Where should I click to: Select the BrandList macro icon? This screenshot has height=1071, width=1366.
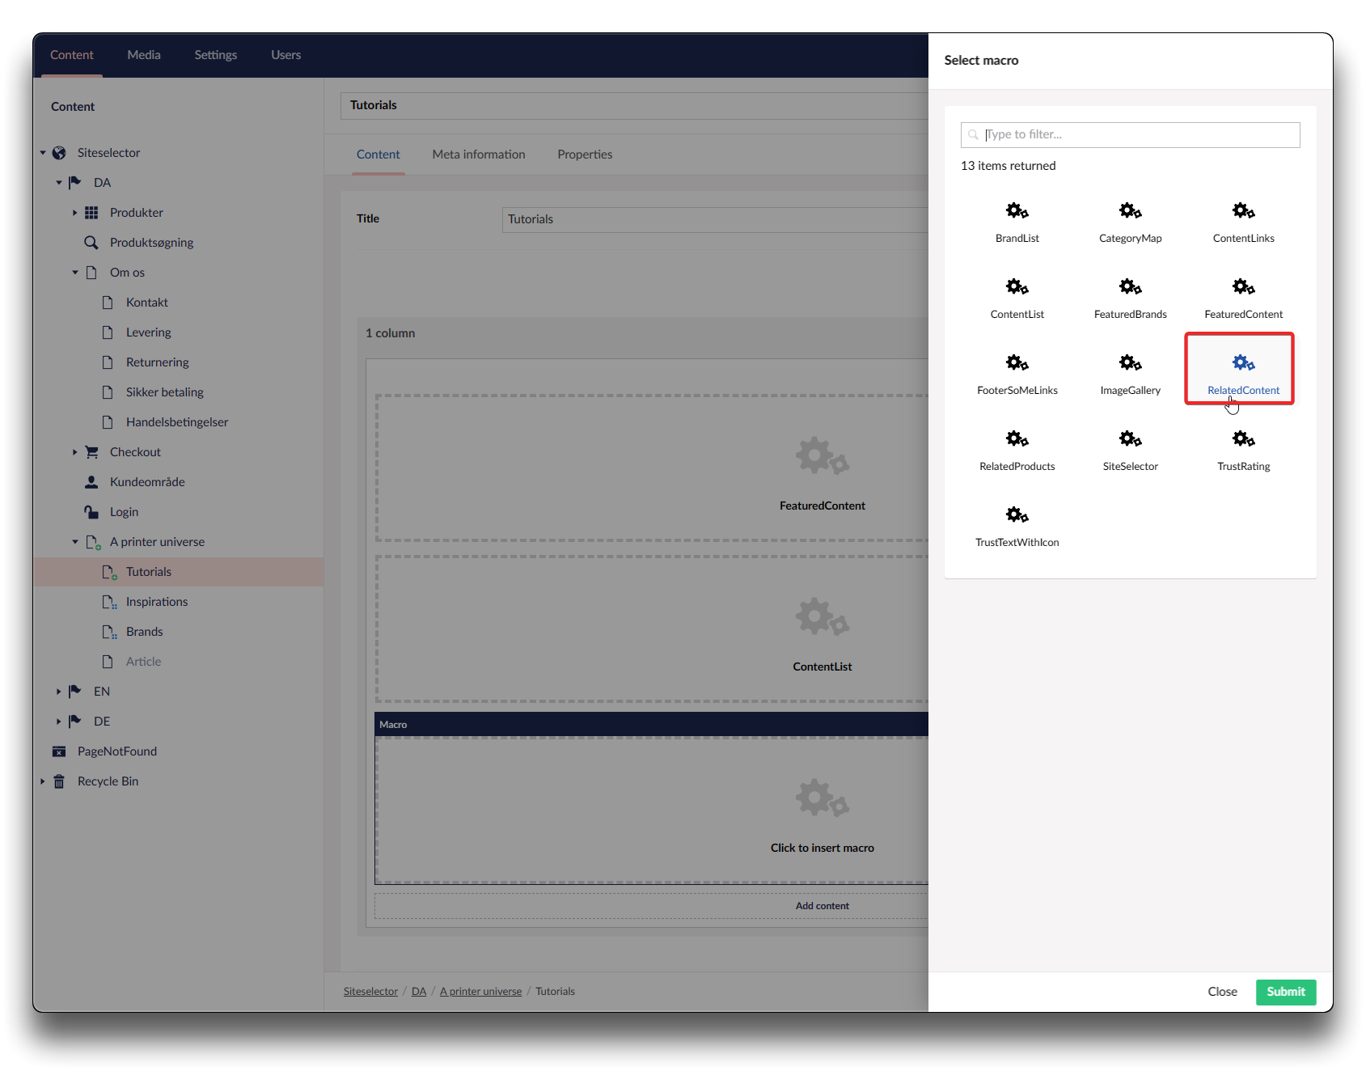click(x=1017, y=212)
